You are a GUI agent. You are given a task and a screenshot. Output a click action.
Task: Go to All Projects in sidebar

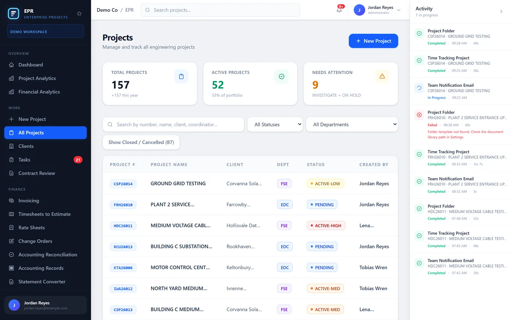(46, 133)
